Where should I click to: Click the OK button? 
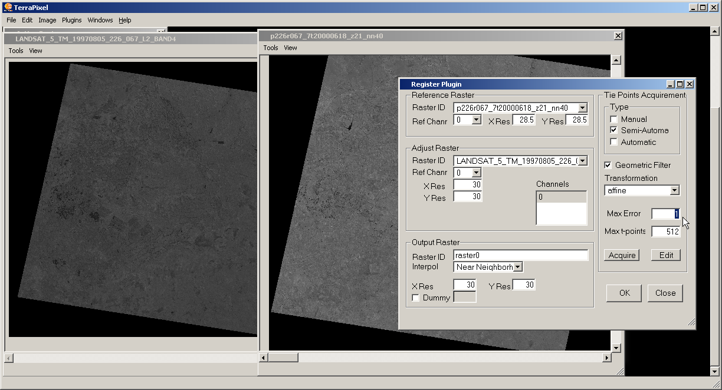(x=624, y=293)
